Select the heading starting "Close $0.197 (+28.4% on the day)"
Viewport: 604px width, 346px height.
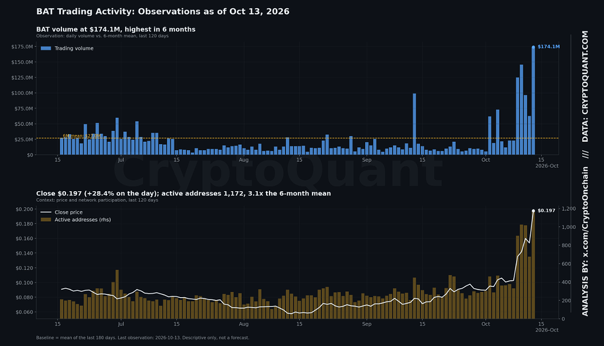coord(183,194)
